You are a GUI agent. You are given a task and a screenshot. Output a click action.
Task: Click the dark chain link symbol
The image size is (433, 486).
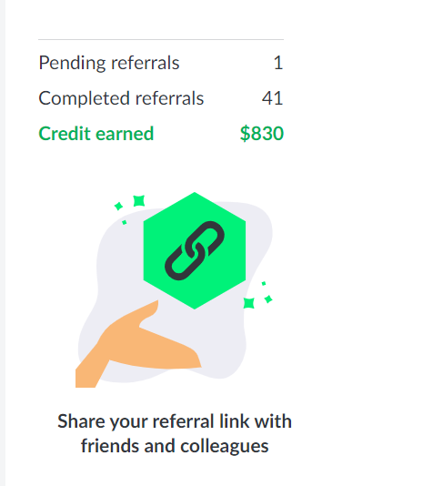point(195,250)
